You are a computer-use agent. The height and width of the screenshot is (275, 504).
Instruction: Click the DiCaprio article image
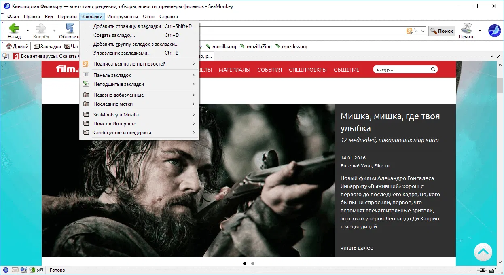pyautogui.click(x=188, y=180)
